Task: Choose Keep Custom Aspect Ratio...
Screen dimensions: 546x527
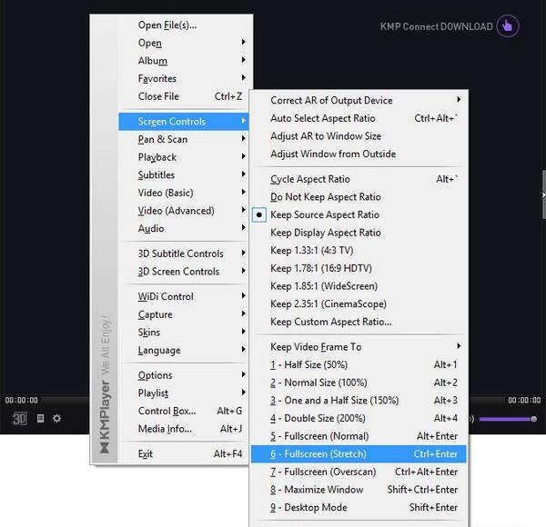Action: (359, 322)
